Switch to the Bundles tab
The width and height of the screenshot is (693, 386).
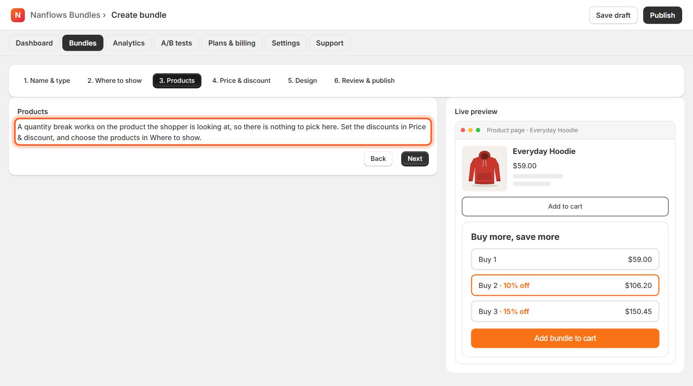click(x=83, y=43)
